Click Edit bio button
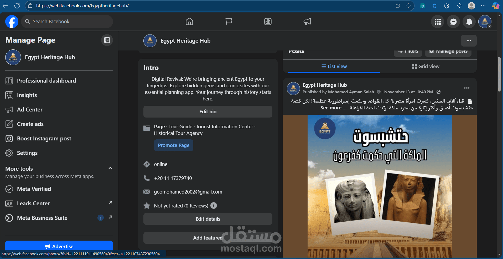This screenshot has height=259, width=503. (208, 111)
